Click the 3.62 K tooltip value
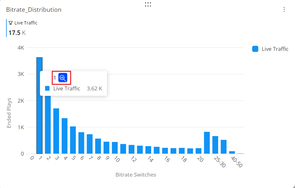The height and width of the screenshot is (188, 295). tap(94, 89)
